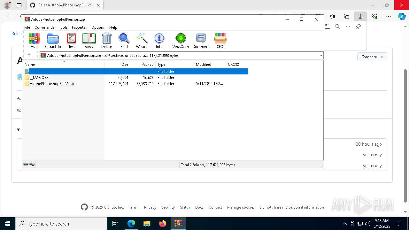Search downloads magnifier icon in Edge panel
Screen dimensions: 409x230
[x=337, y=27]
